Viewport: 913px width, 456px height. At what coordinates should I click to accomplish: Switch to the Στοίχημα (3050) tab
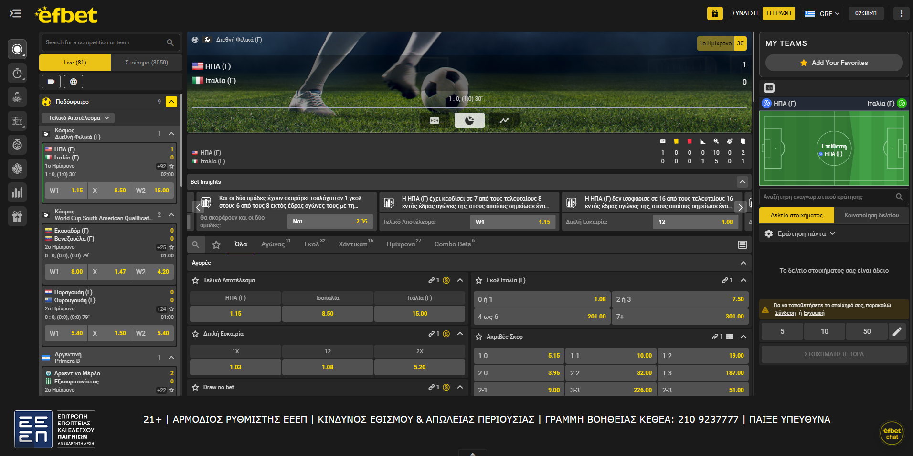click(x=146, y=63)
